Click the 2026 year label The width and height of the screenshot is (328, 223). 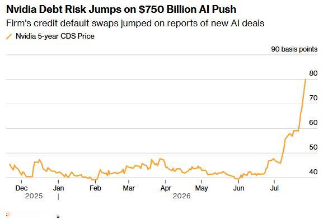click(182, 196)
